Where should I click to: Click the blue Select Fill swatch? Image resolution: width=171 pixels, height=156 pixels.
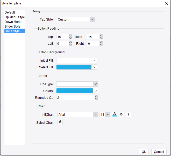pos(74,67)
